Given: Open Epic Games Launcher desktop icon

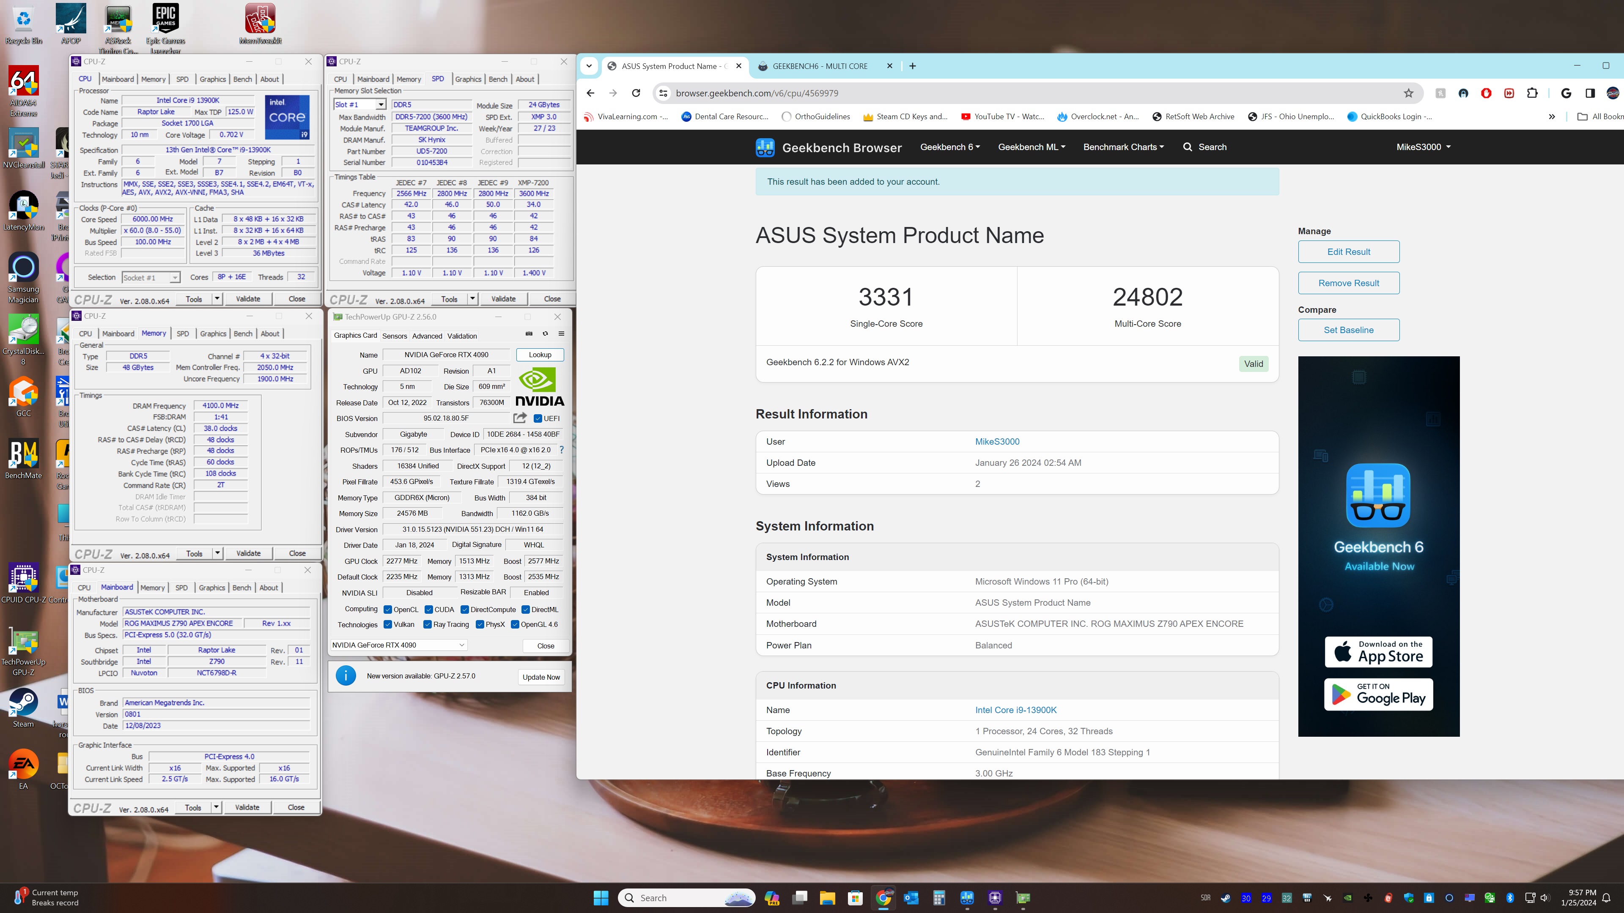Looking at the screenshot, I should click(165, 28).
